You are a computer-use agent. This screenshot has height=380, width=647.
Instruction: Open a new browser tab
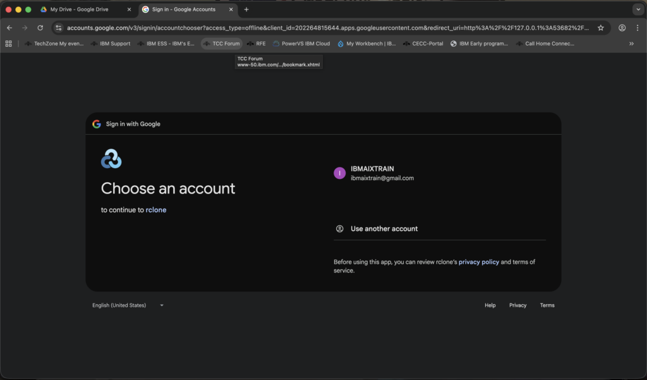(x=246, y=9)
